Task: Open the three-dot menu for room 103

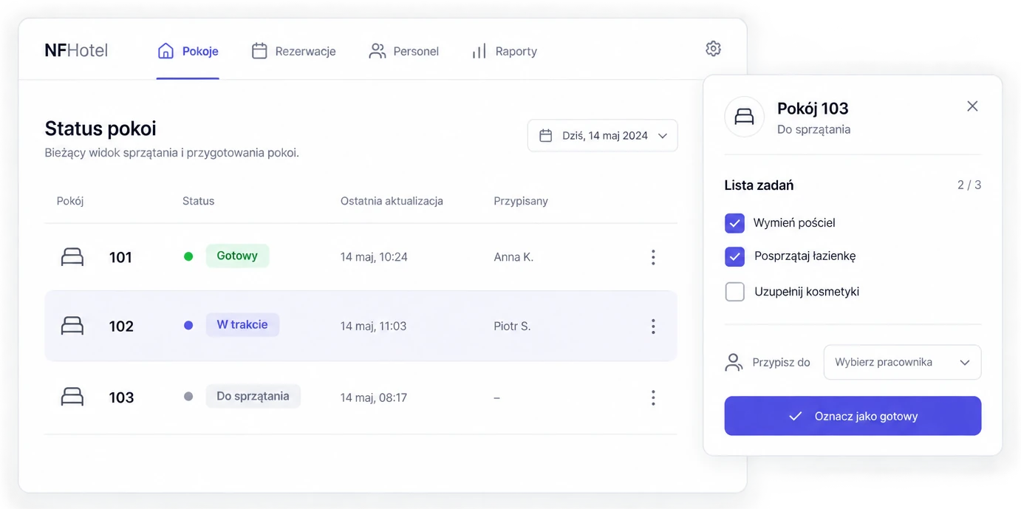Action: point(653,398)
